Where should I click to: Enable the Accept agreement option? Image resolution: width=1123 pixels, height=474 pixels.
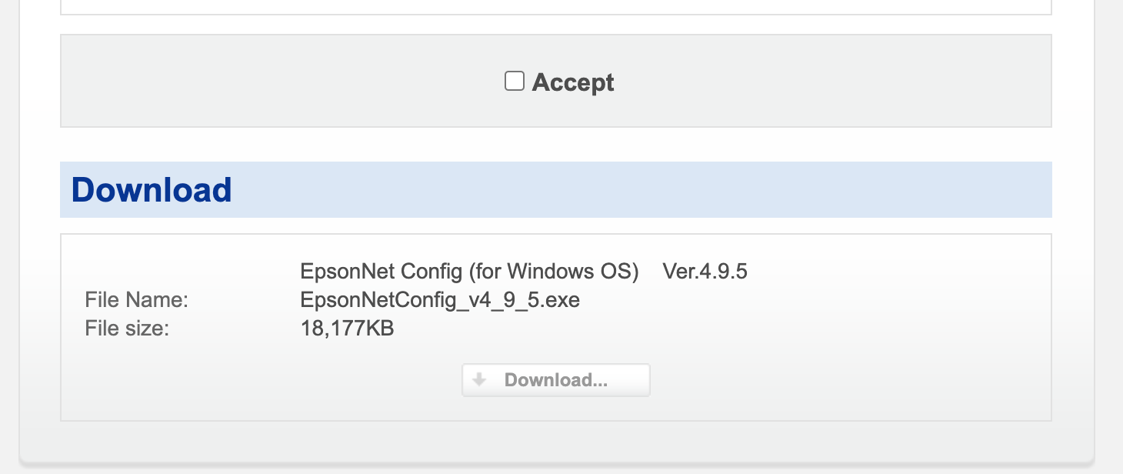tap(514, 81)
